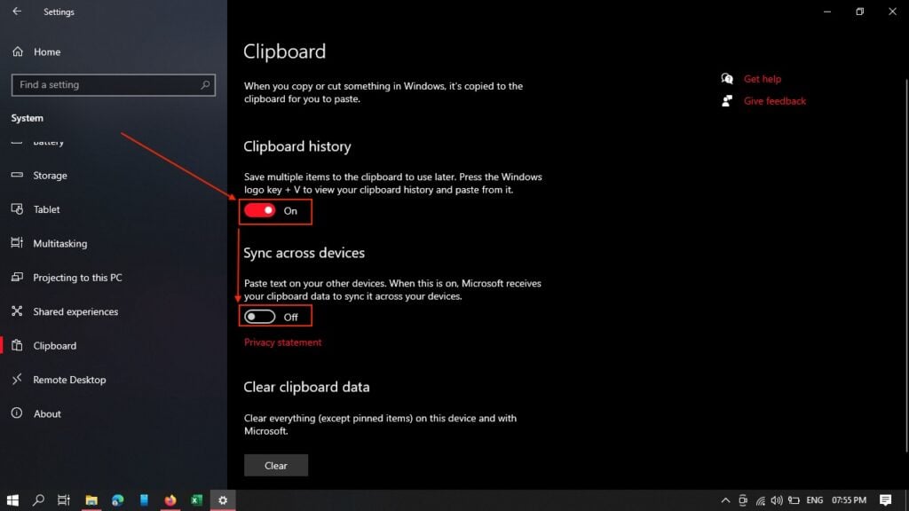909x511 pixels.
Task: Launch Firefox from the taskbar
Action: (170, 500)
